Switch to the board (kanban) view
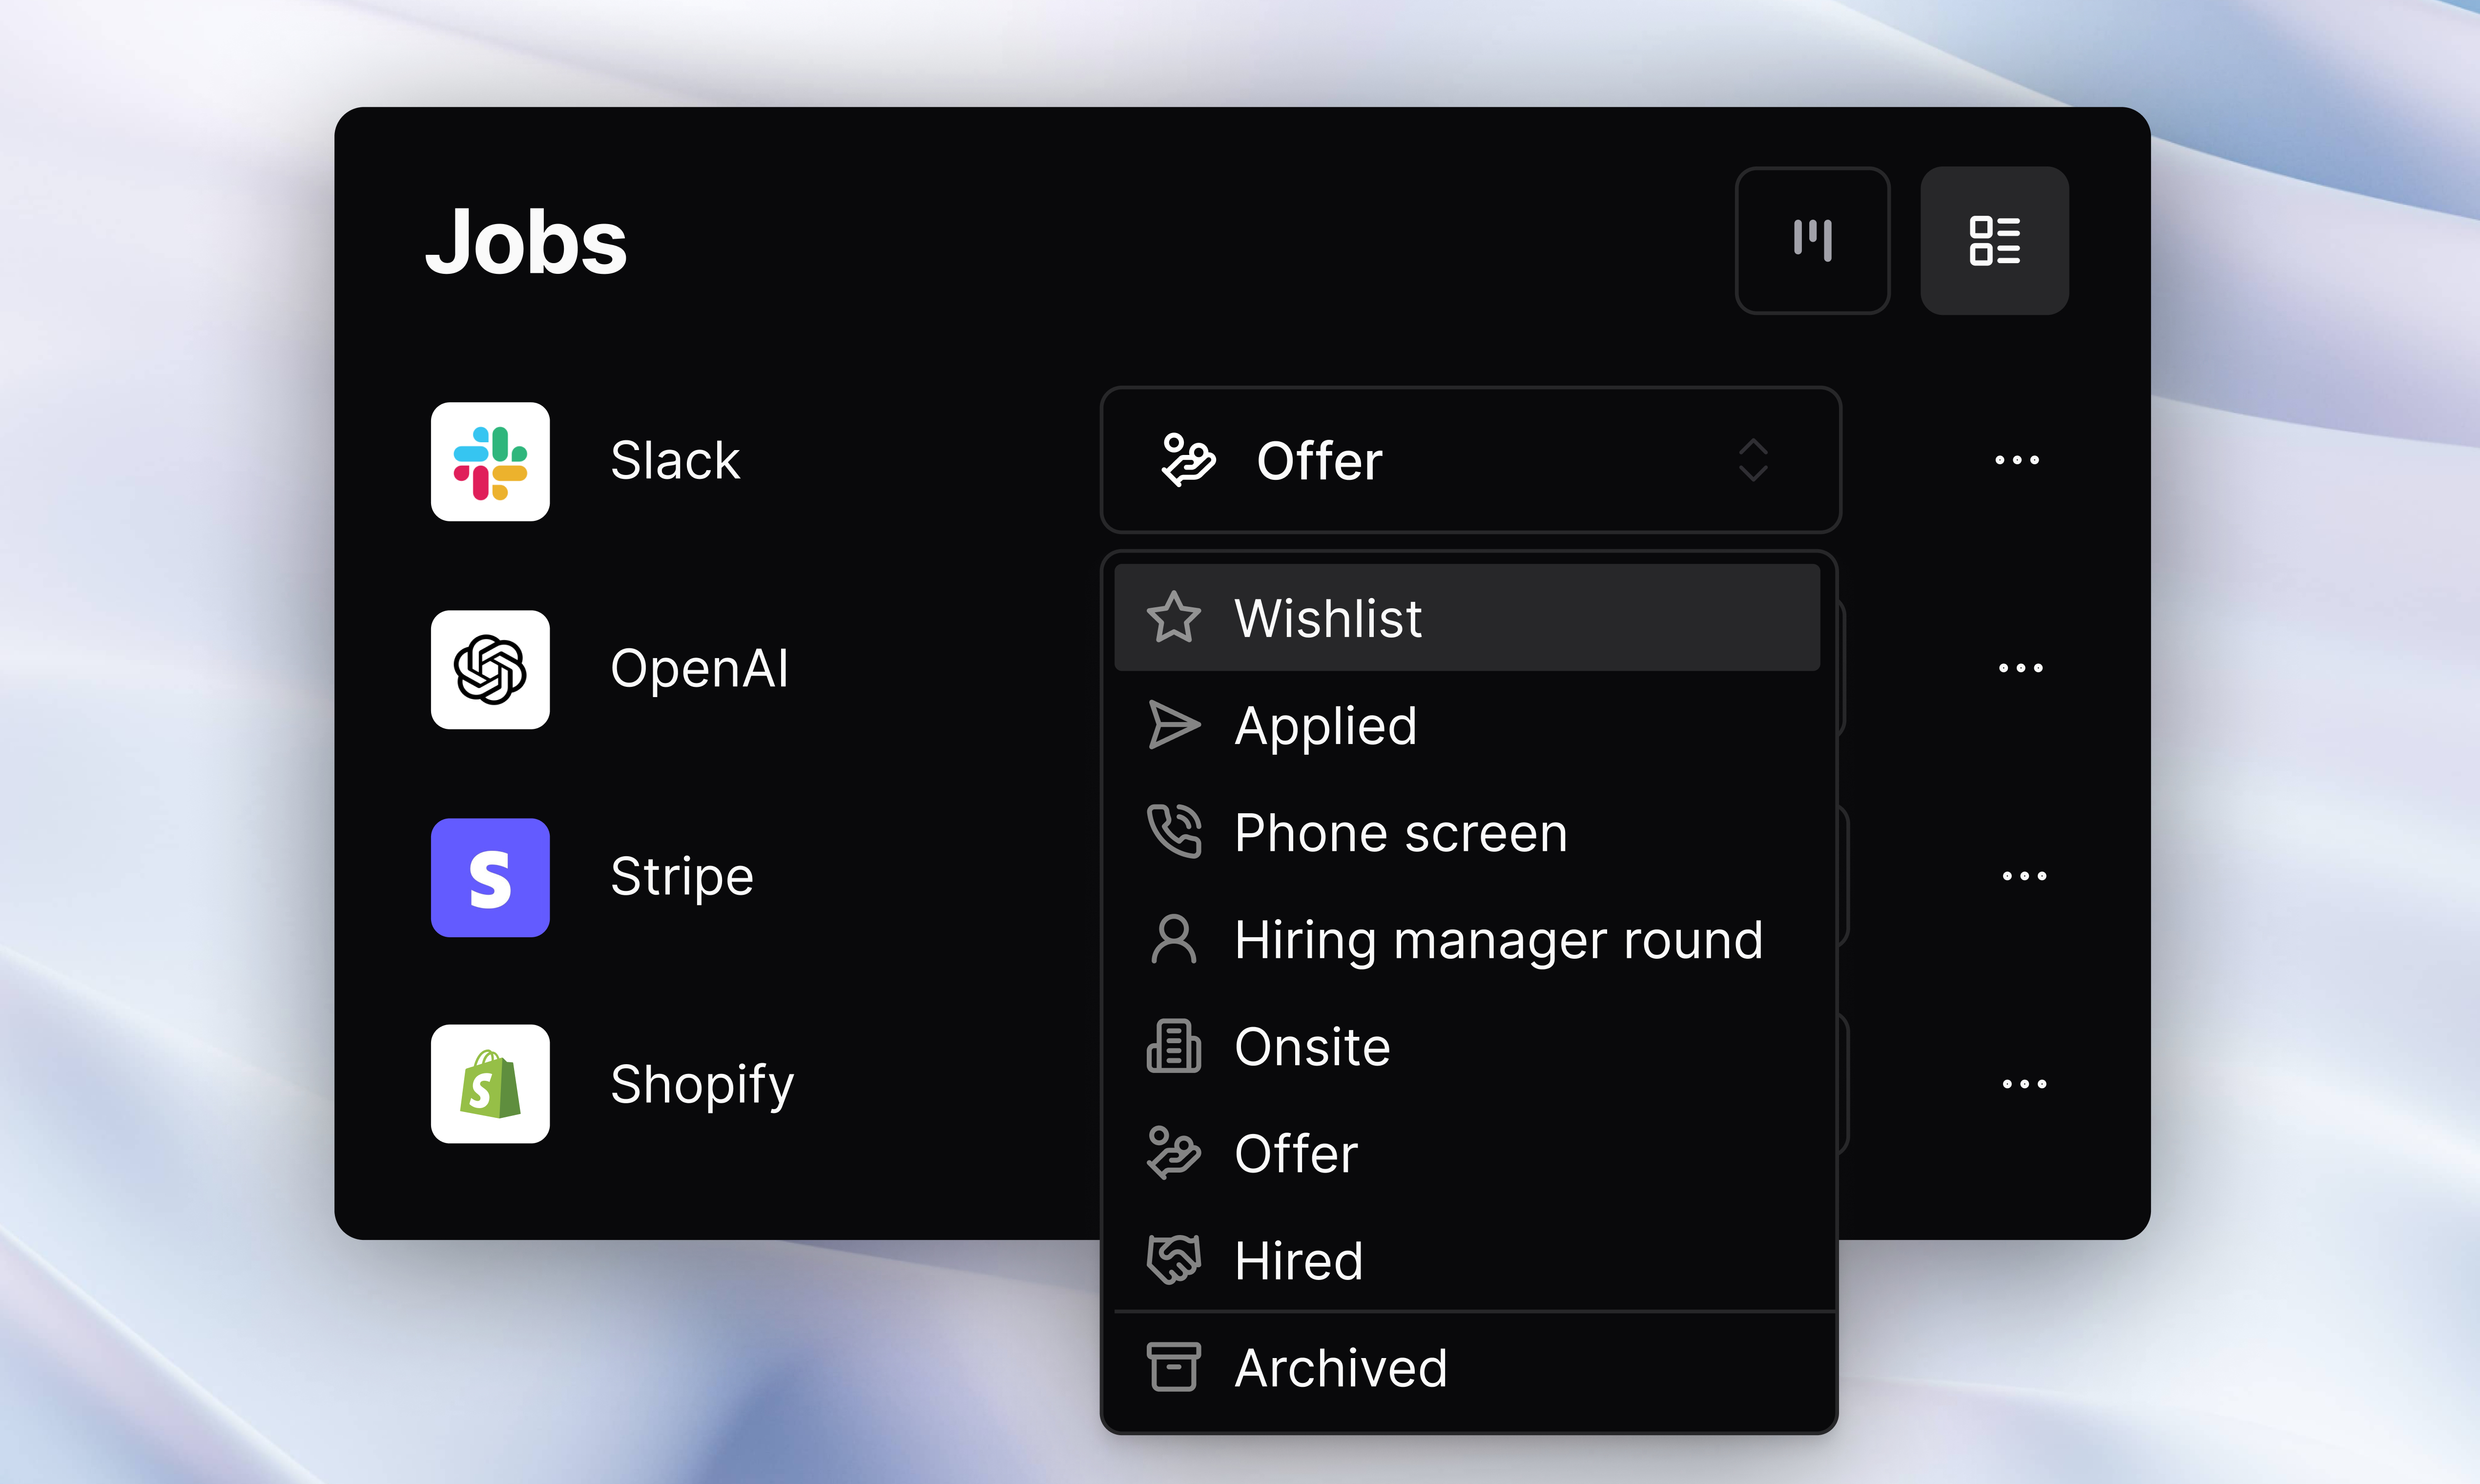 click(x=1812, y=241)
